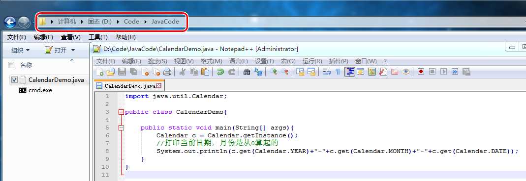Toggle file monitoring eye icon
Image resolution: width=526 pixels, height=181 pixels.
[406, 72]
